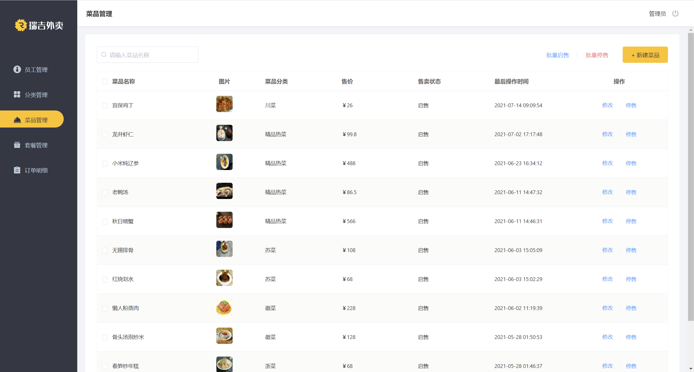The width and height of the screenshot is (694, 372).
Task: Click the 瑞吉外卖 logo
Action: coord(39,25)
